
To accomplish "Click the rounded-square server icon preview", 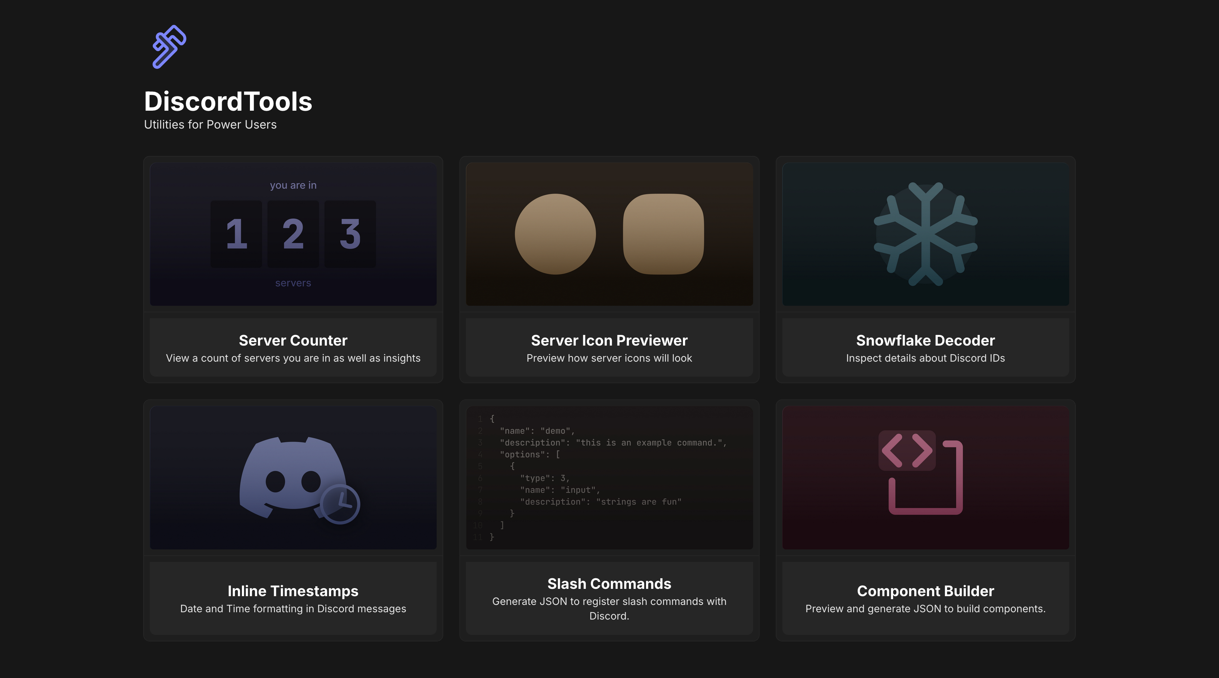I will coord(663,234).
